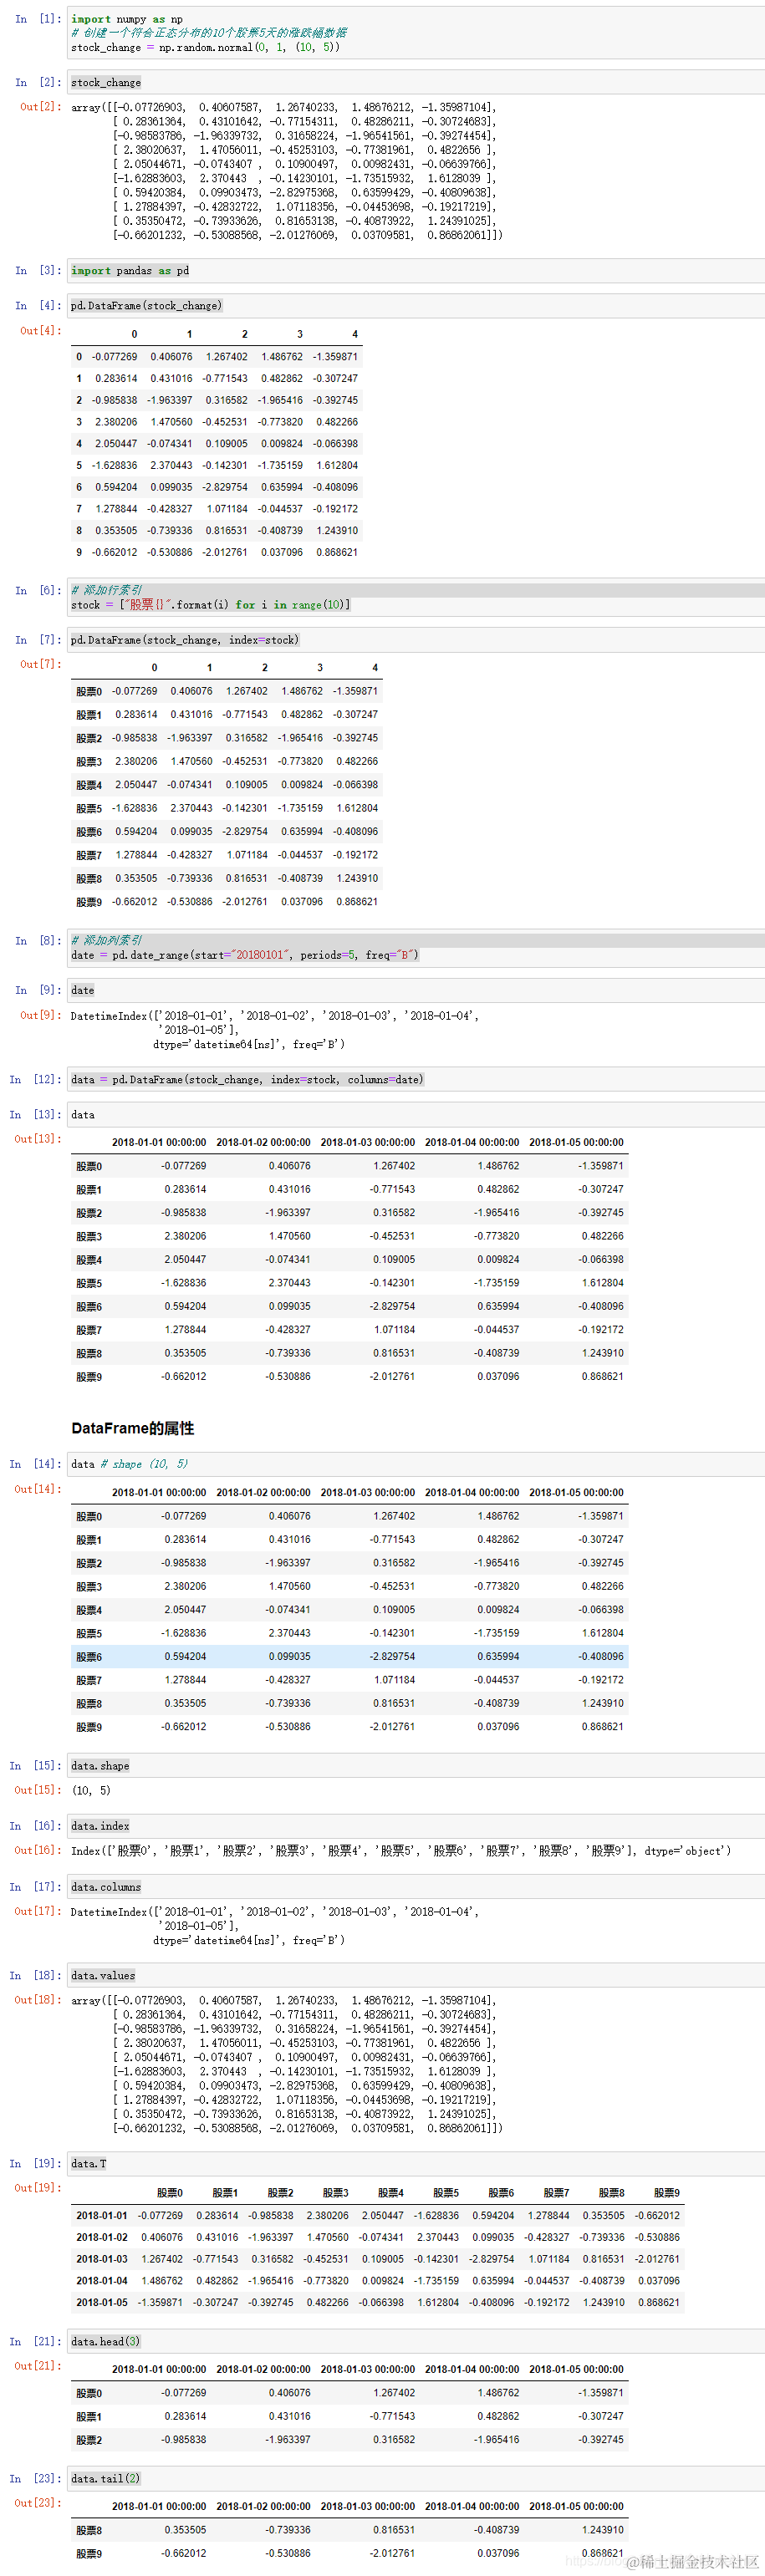The height and width of the screenshot is (2576, 765).
Task: Select the data.head(3) code cell
Action: tap(416, 2341)
